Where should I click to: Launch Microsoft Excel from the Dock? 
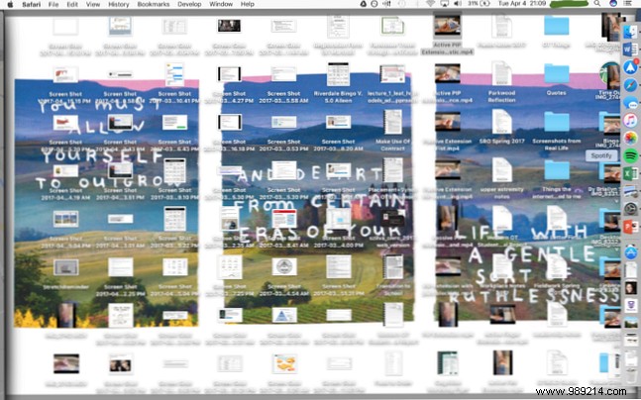630,173
